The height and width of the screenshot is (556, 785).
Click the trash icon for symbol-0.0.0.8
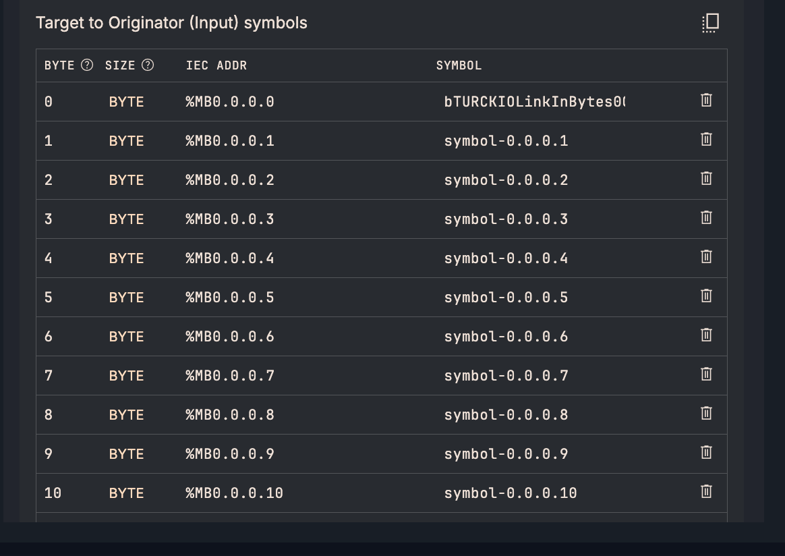[706, 414]
